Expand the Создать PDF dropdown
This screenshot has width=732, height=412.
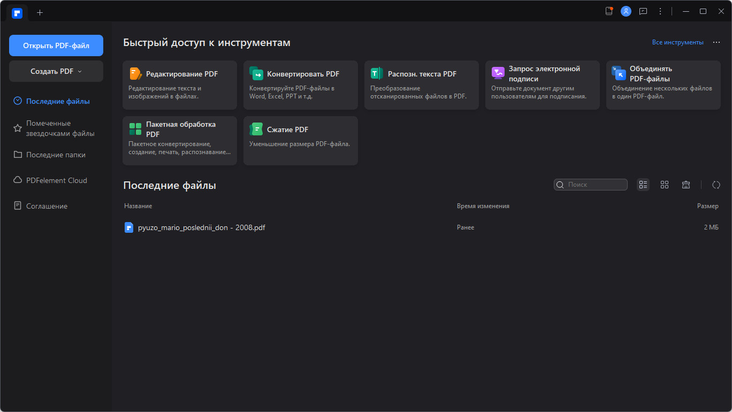(x=56, y=71)
